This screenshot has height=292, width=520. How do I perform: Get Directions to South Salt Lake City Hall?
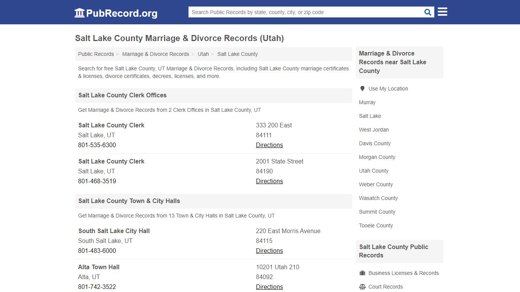[270, 251]
